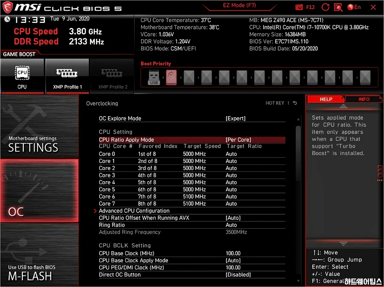This screenshot has height=287, width=384.
Task: Click the settings list scrollbar thumb
Action: pyautogui.click(x=298, y=153)
